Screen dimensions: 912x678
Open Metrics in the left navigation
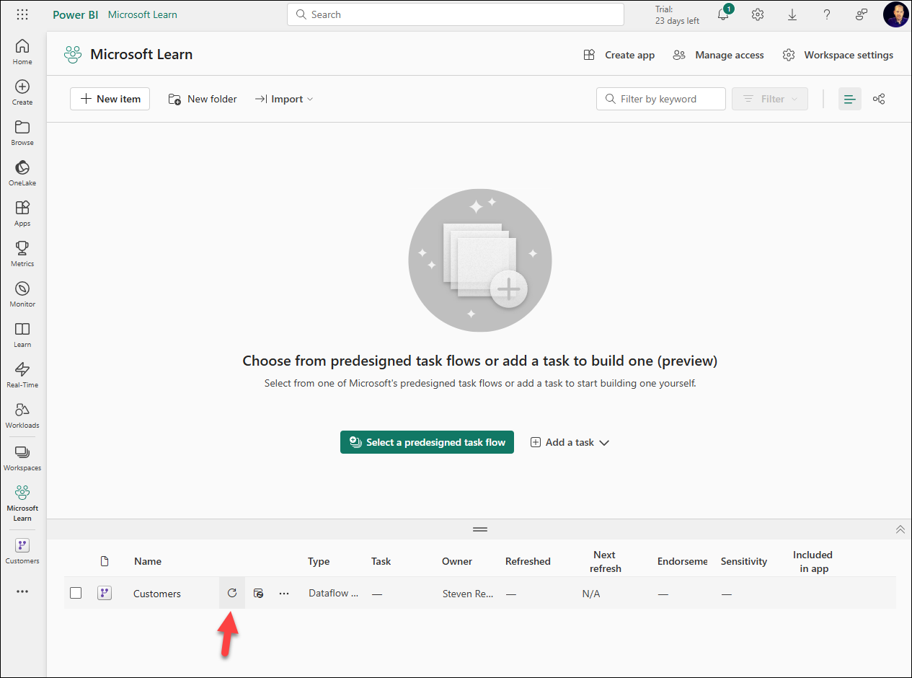coord(22,253)
